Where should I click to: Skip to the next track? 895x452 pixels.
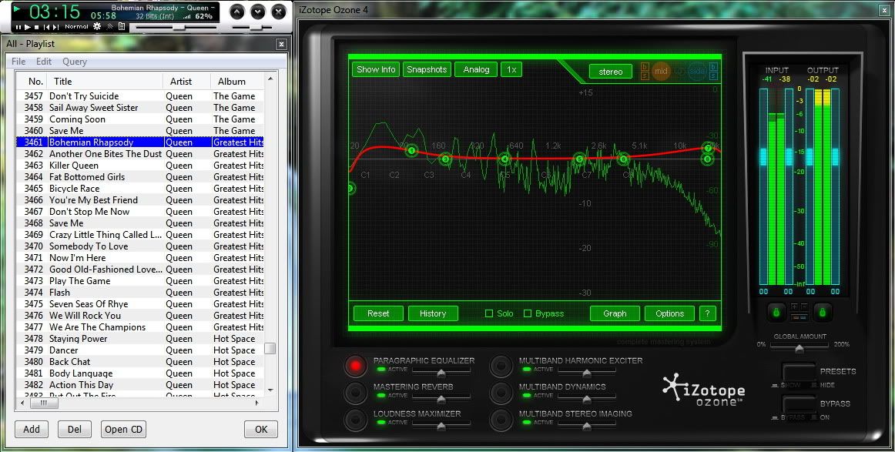(x=55, y=27)
